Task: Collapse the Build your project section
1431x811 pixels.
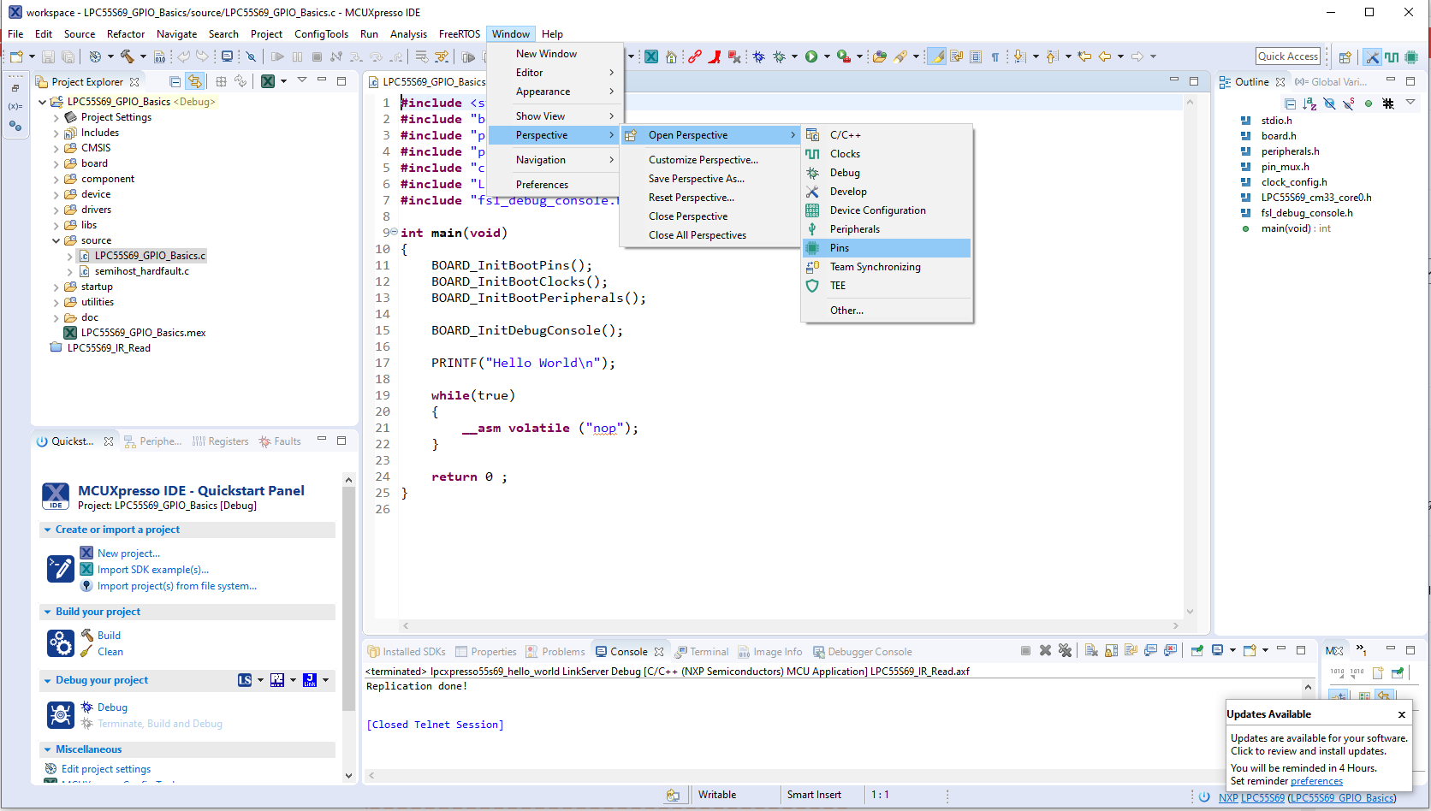Action: coord(47,612)
